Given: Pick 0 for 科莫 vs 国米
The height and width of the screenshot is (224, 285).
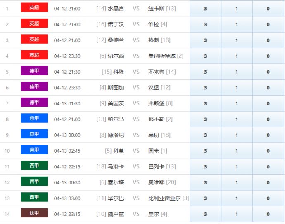Looking at the screenshot, I should [268, 151].
